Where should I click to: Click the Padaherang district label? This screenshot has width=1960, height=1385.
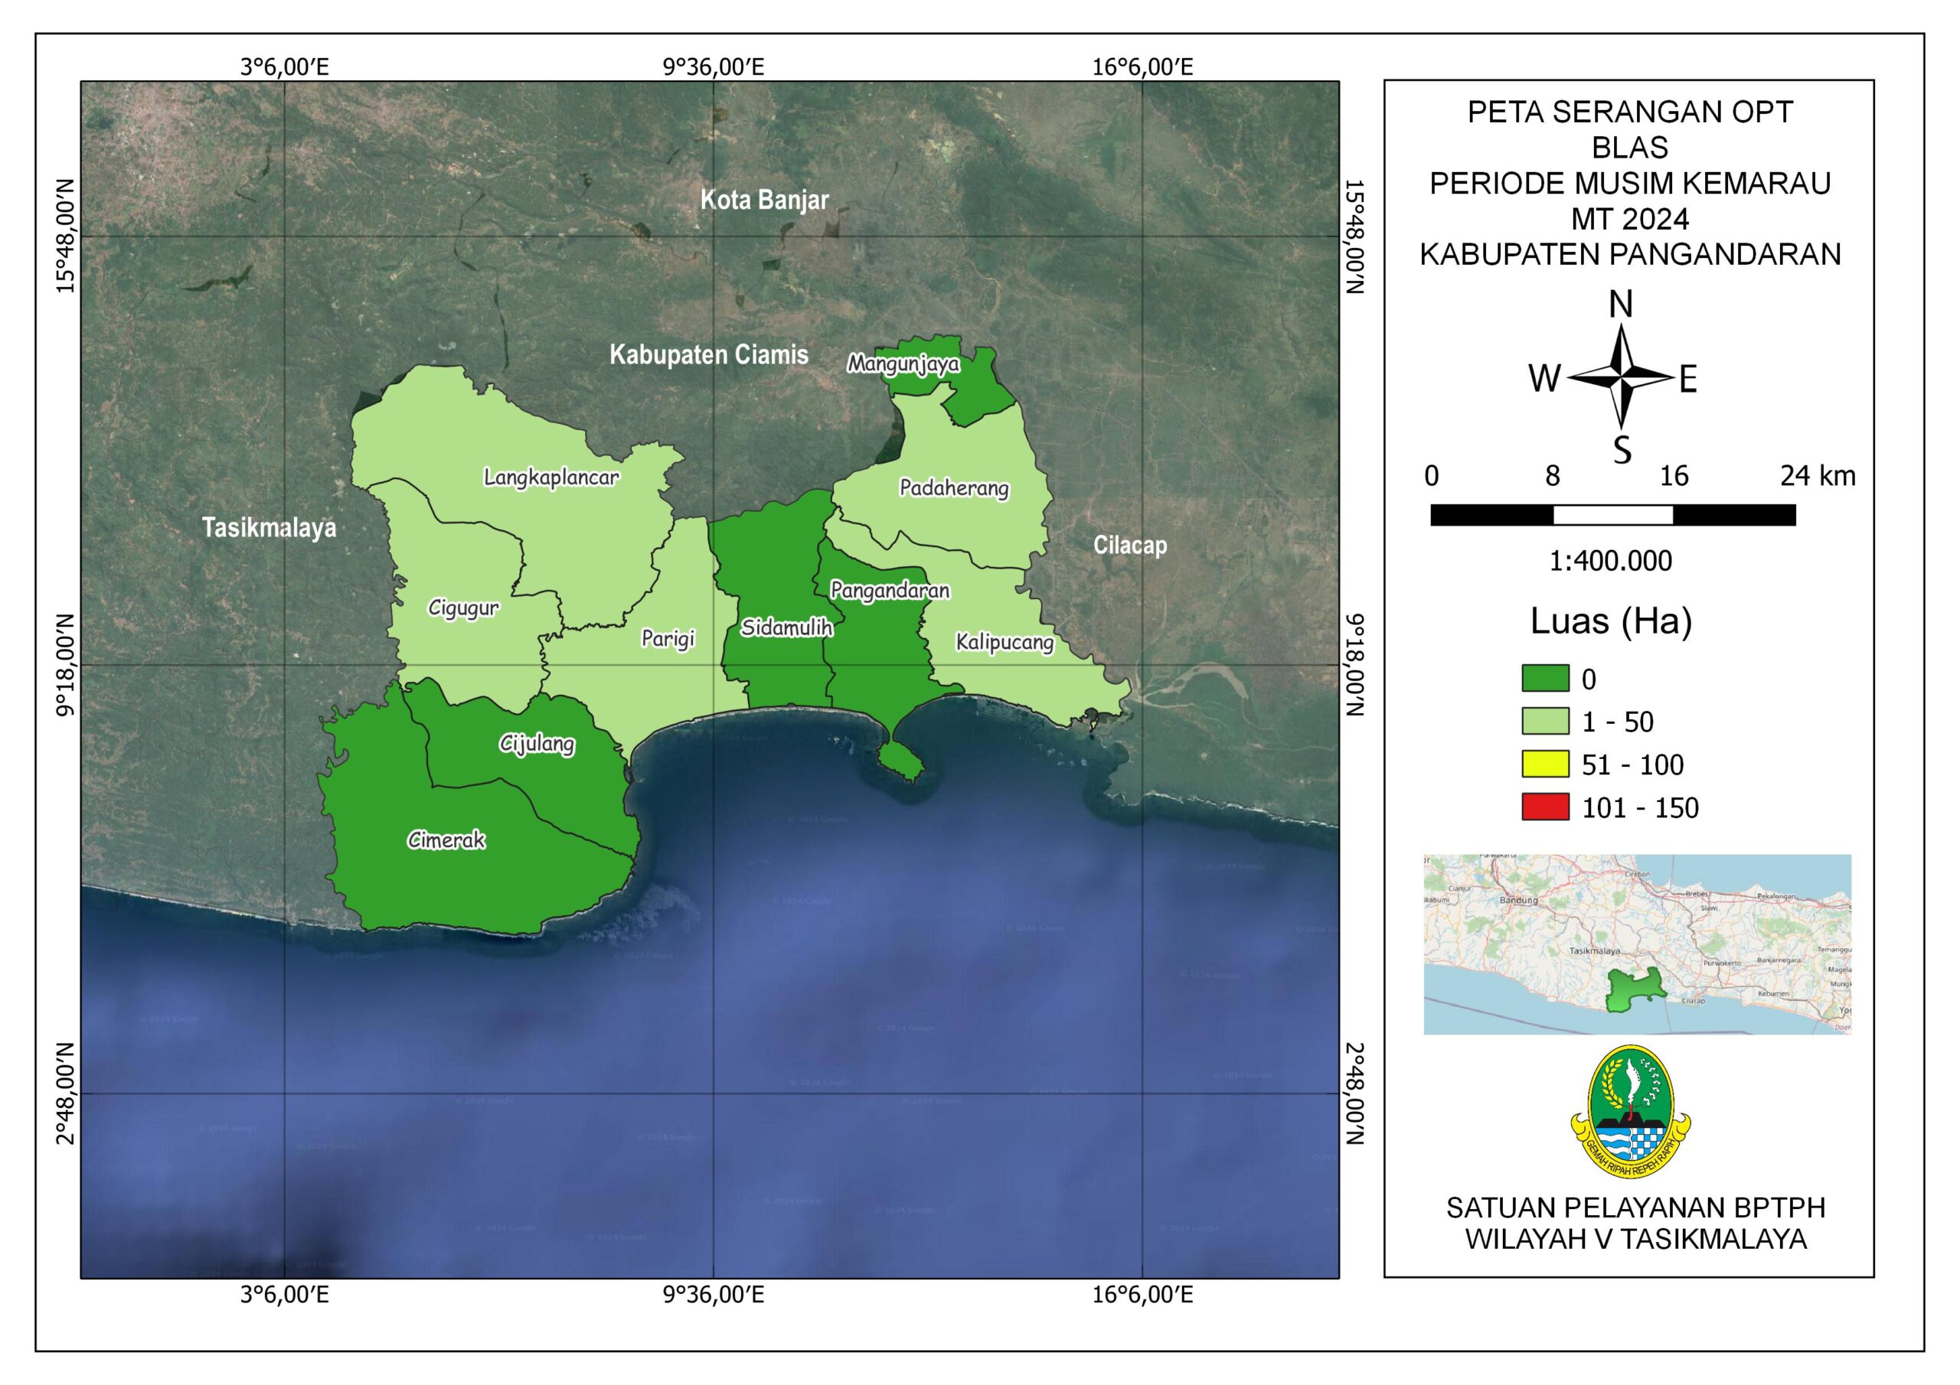click(953, 488)
